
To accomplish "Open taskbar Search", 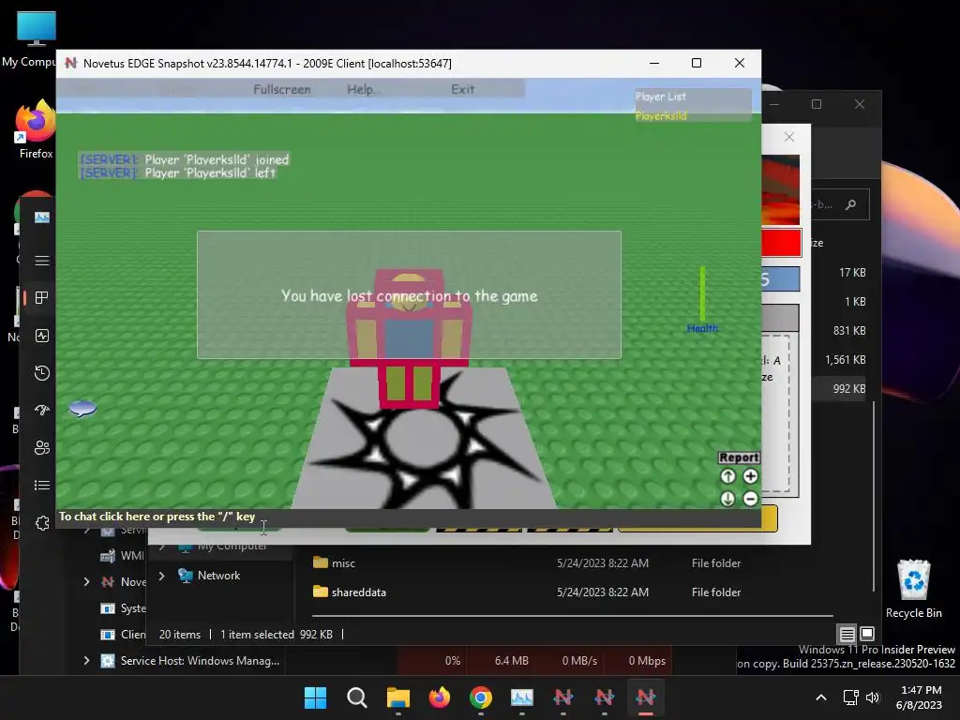I will [356, 697].
